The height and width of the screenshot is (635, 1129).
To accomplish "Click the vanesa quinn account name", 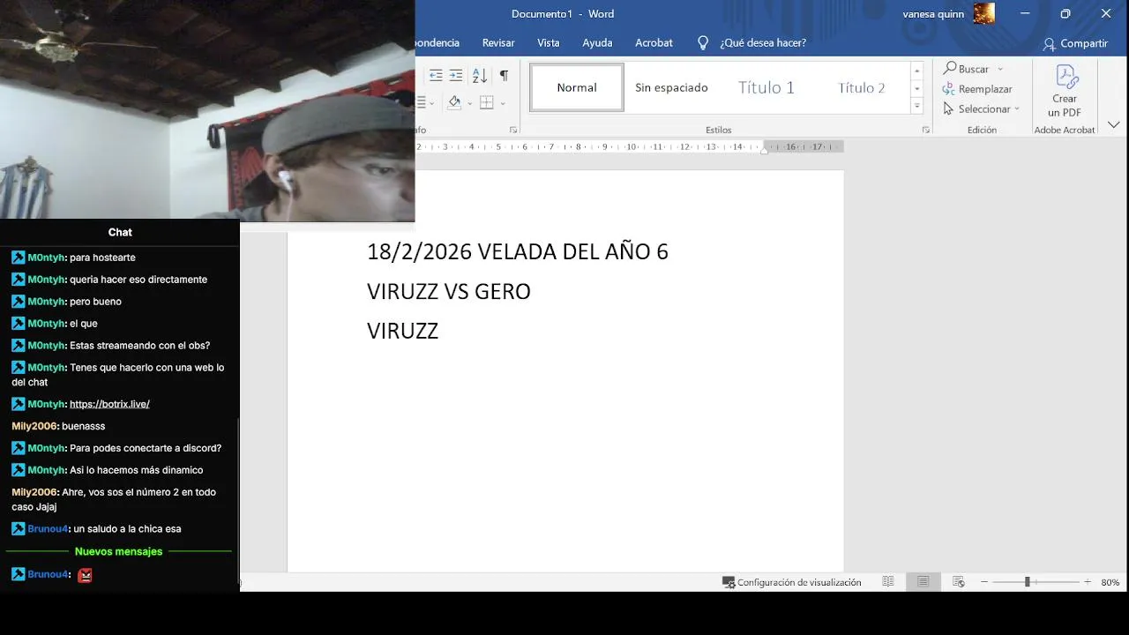I will 933,14.
